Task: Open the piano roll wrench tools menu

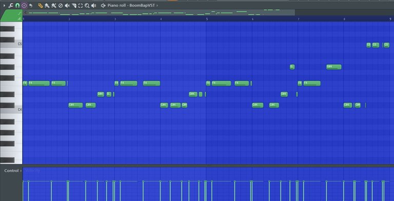Action: point(11,6)
